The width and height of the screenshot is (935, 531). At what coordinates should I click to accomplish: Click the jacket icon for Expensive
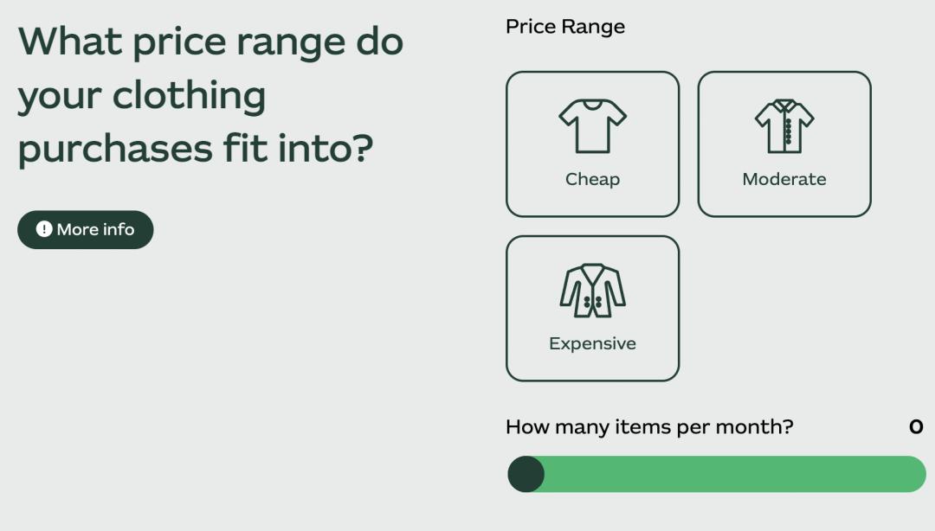[592, 291]
